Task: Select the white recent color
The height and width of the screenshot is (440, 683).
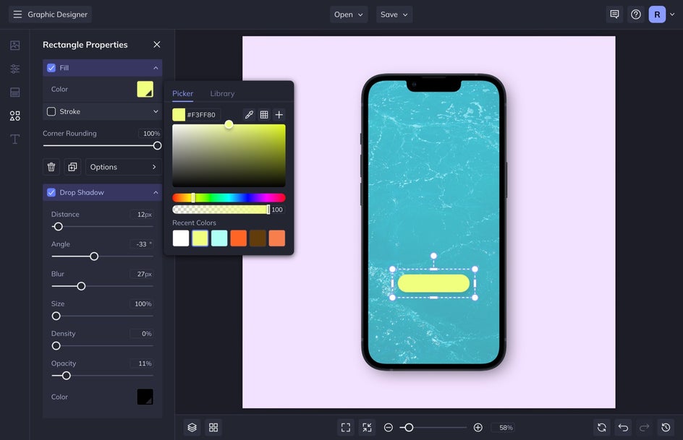Action: coord(181,238)
